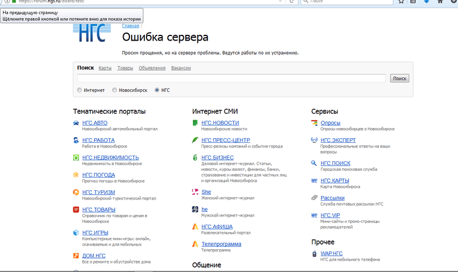
Task: Click the Поиск submit button
Action: tap(400, 78)
